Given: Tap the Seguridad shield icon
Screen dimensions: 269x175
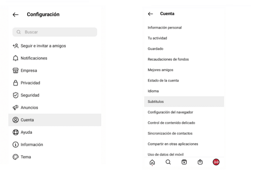Looking at the screenshot, I should coord(15,95).
